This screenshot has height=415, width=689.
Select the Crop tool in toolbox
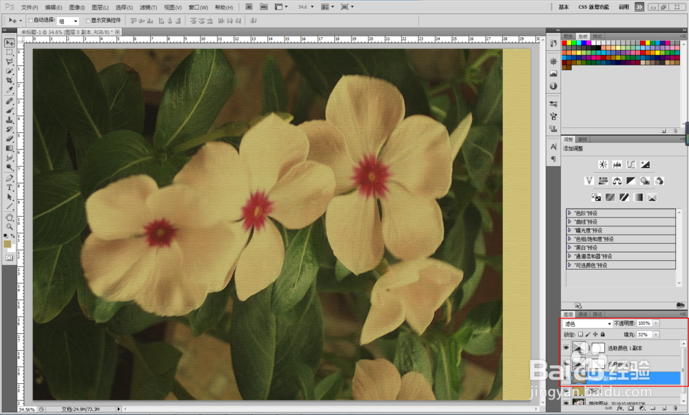click(x=10, y=81)
